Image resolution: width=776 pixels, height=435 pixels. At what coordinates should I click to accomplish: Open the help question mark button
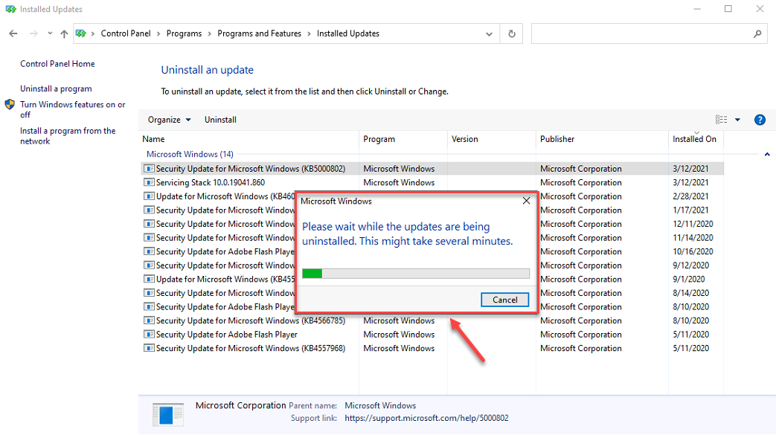pyautogui.click(x=760, y=120)
